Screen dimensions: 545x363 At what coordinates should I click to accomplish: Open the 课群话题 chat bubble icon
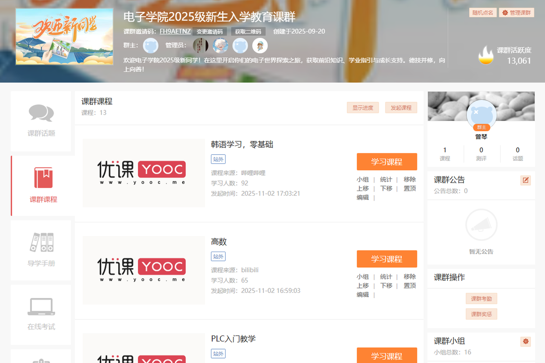pos(41,113)
